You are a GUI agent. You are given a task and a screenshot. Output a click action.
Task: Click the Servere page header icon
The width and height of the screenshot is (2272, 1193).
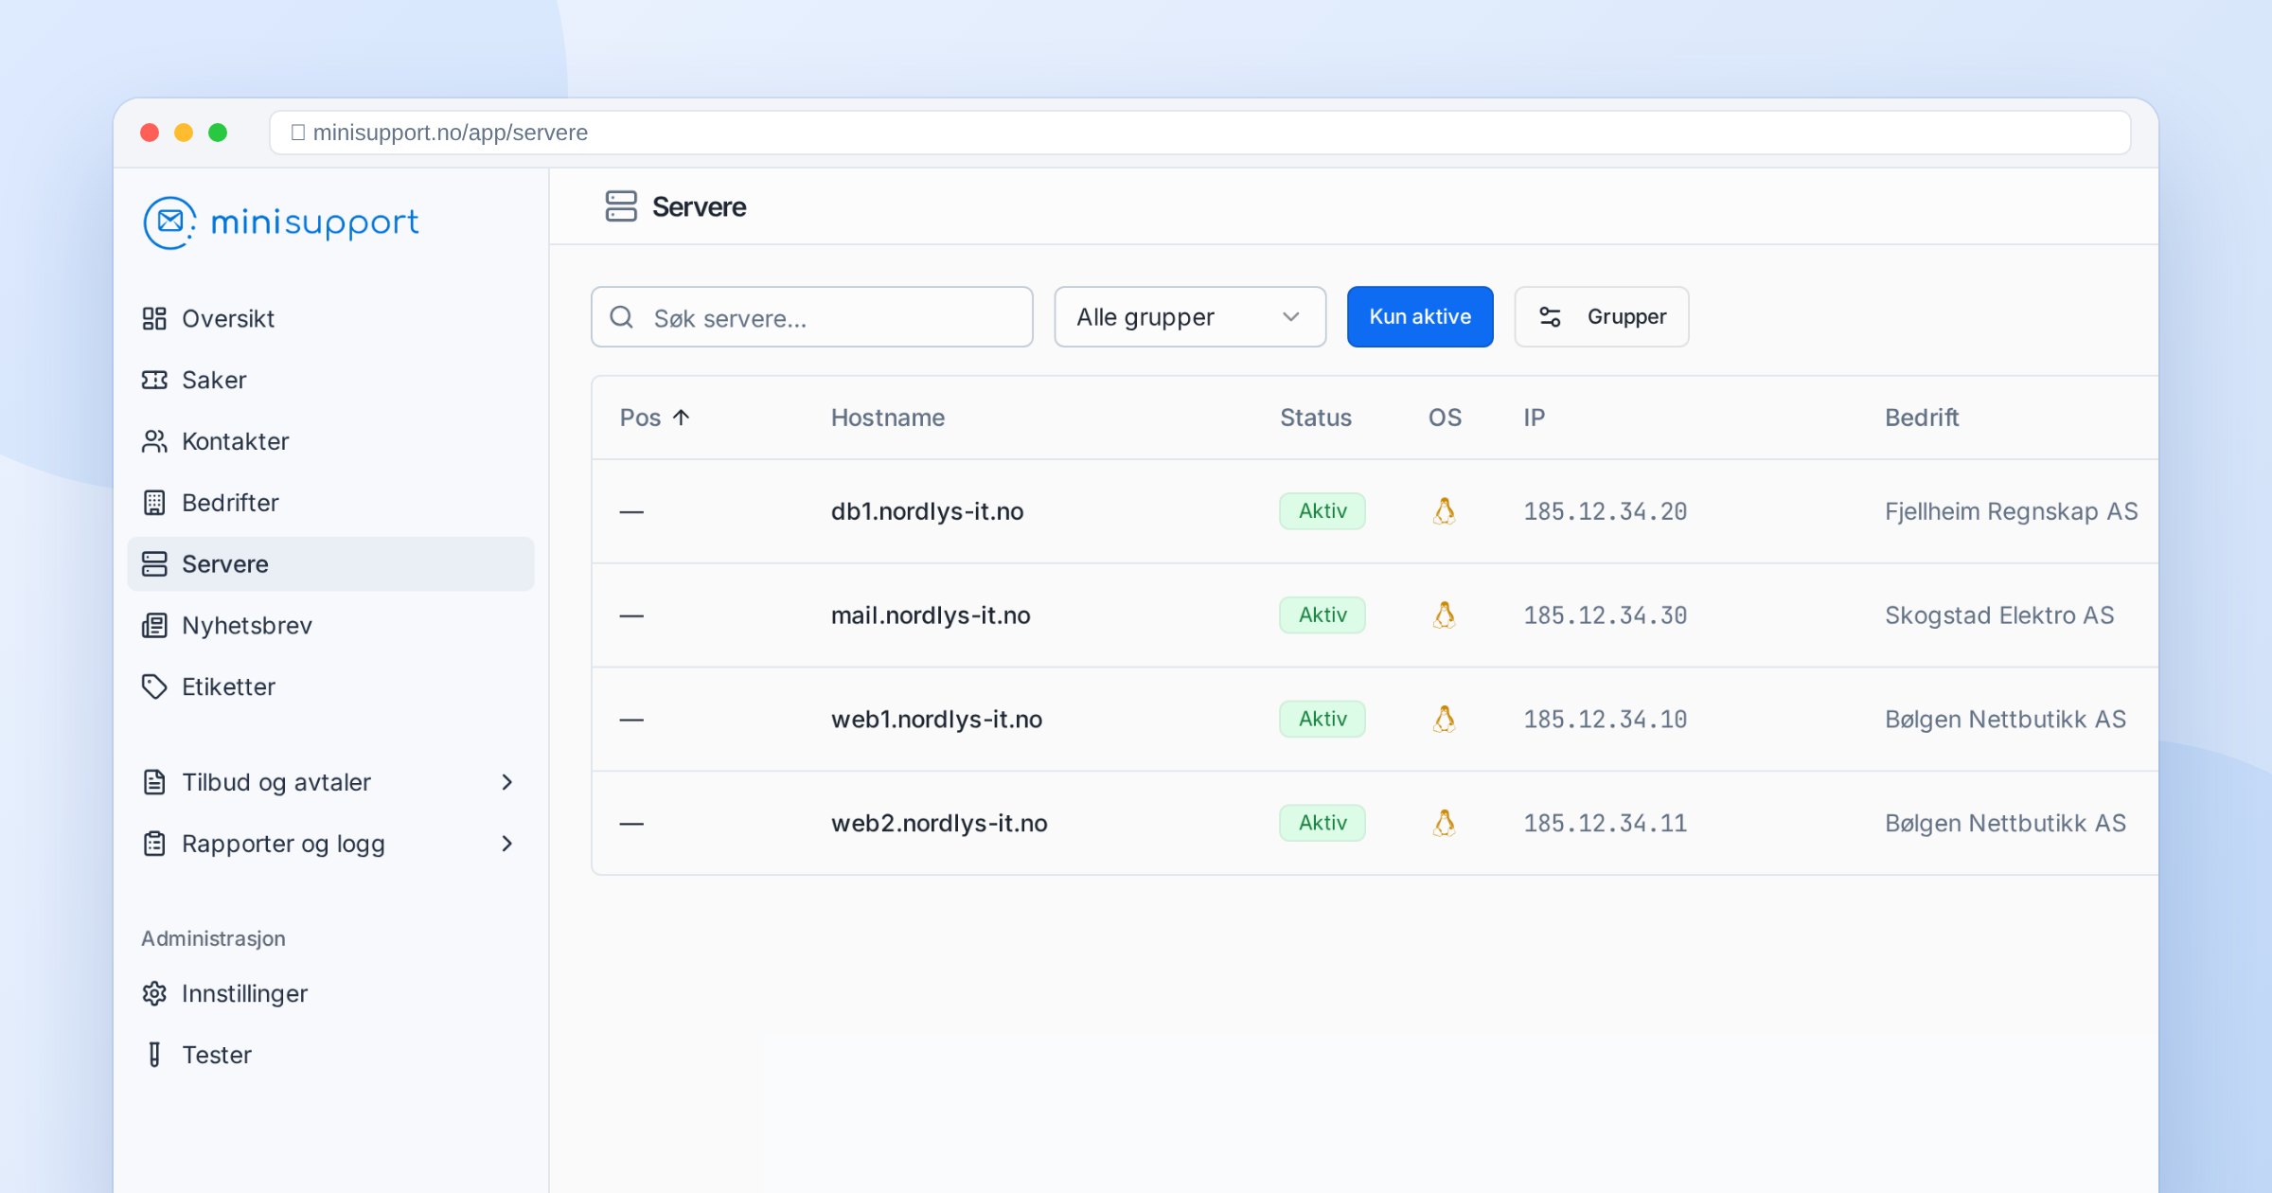click(x=621, y=206)
